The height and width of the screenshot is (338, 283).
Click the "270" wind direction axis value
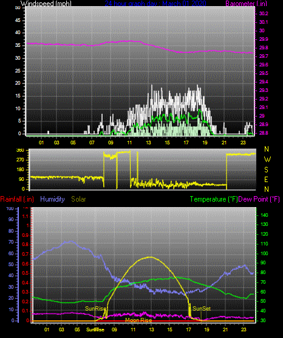pos(20,160)
